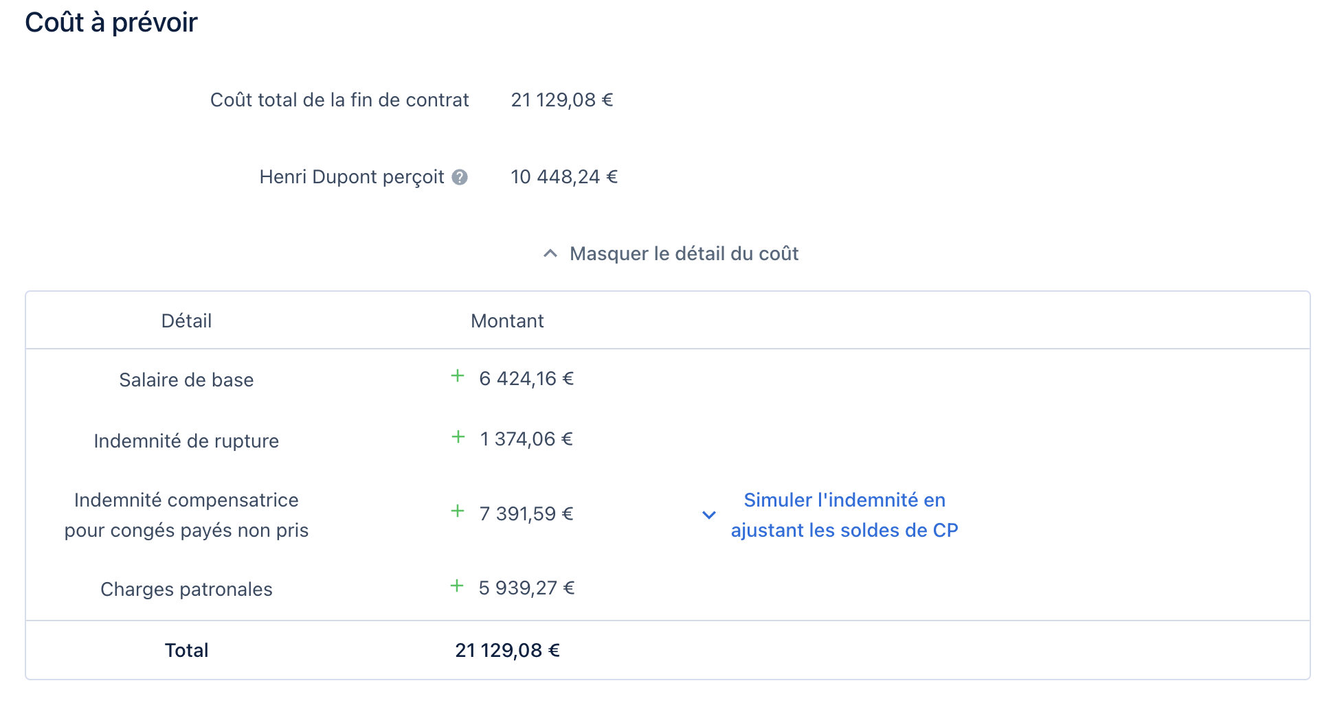Click the plus icon next to Indemnité de rupture
The width and height of the screenshot is (1344, 718).
(x=457, y=437)
